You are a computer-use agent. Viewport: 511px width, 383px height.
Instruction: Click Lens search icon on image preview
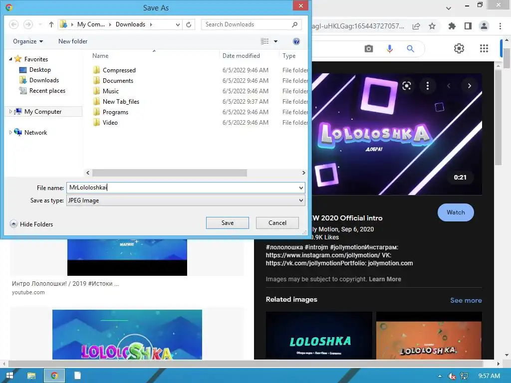406,86
